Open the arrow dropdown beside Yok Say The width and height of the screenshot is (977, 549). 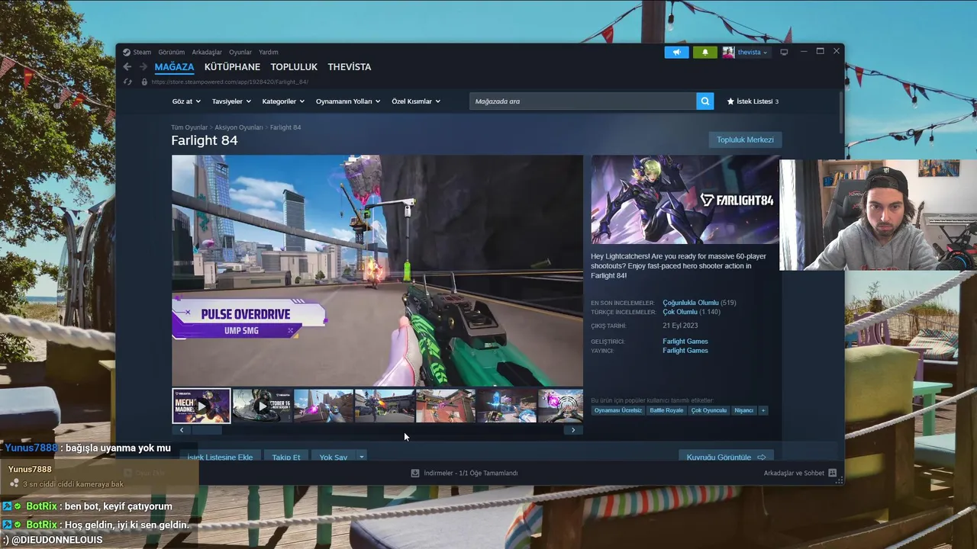(362, 457)
